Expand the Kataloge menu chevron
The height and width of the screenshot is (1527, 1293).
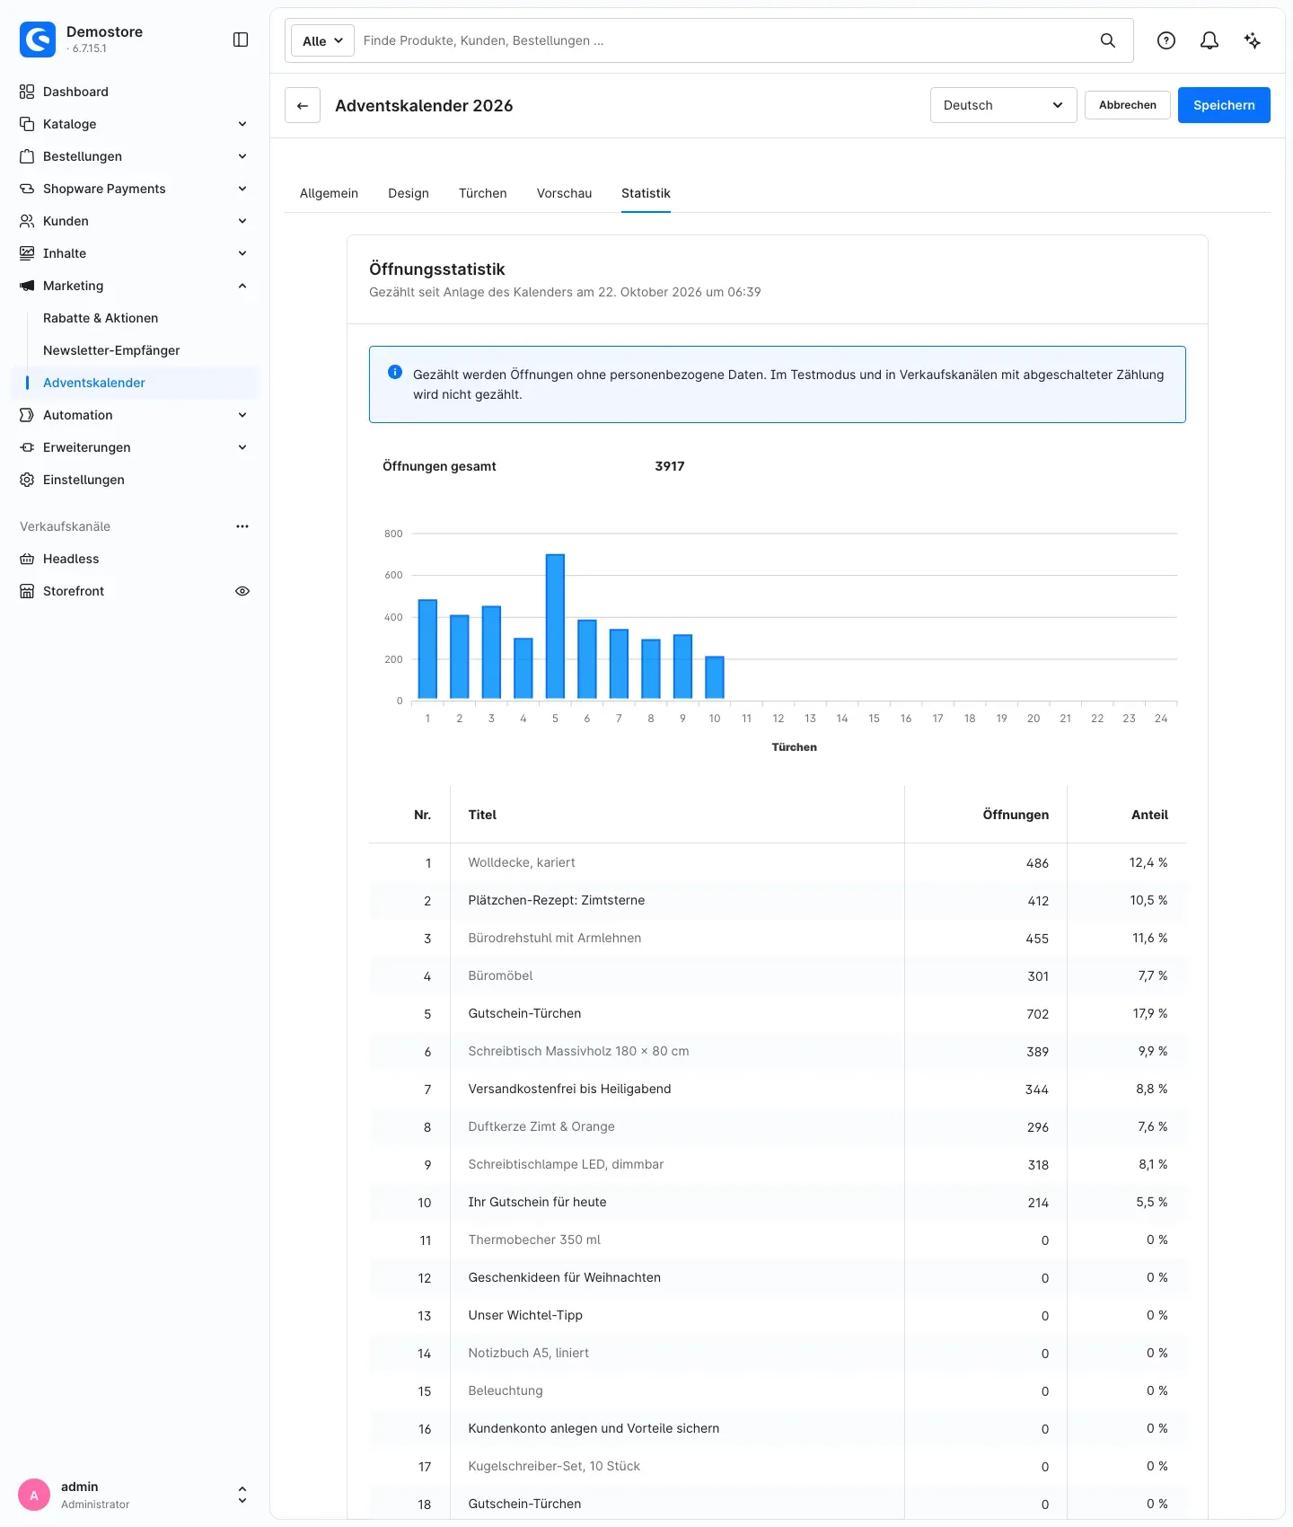click(242, 124)
